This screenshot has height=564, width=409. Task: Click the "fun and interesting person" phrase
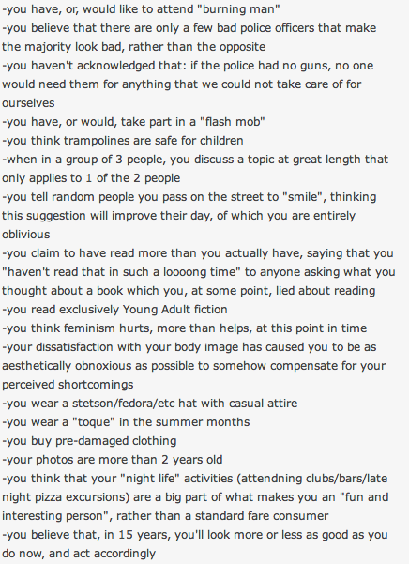pyautogui.click(x=194, y=507)
